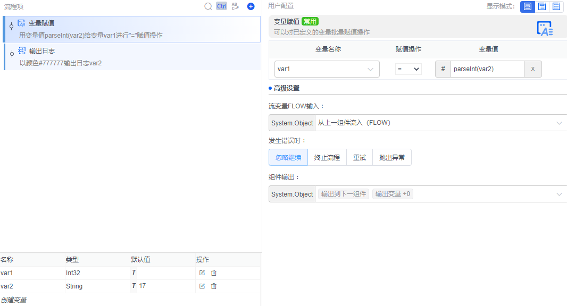Viewport: 567px width, 306px height.
Task: Click the 输出到下一组件 button
Action: pos(344,194)
